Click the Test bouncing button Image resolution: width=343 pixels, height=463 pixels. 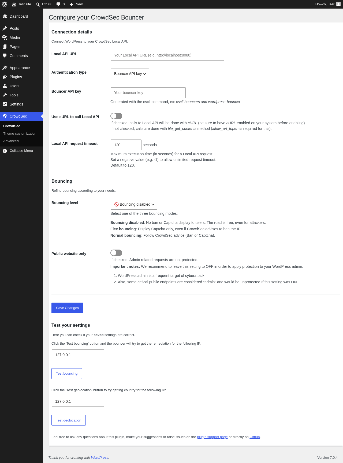[x=67, y=374]
